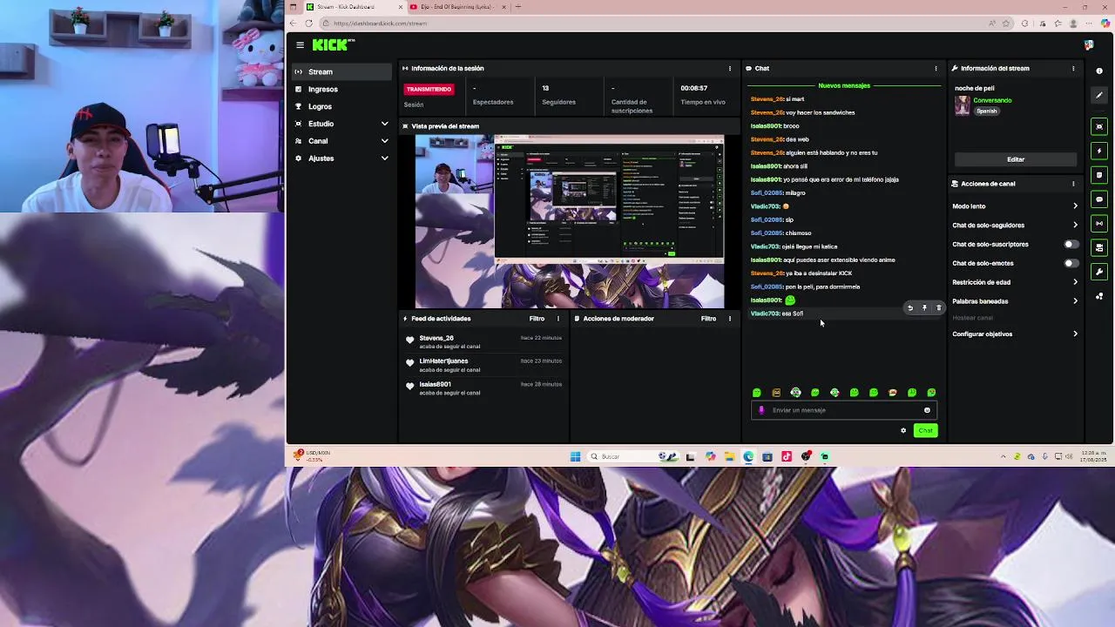1115x627 pixels.
Task: Click the Spanish language tag
Action: tap(986, 111)
